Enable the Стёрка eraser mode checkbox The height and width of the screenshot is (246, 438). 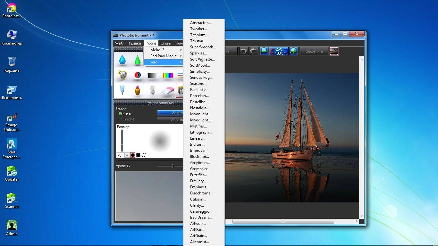pos(120,119)
